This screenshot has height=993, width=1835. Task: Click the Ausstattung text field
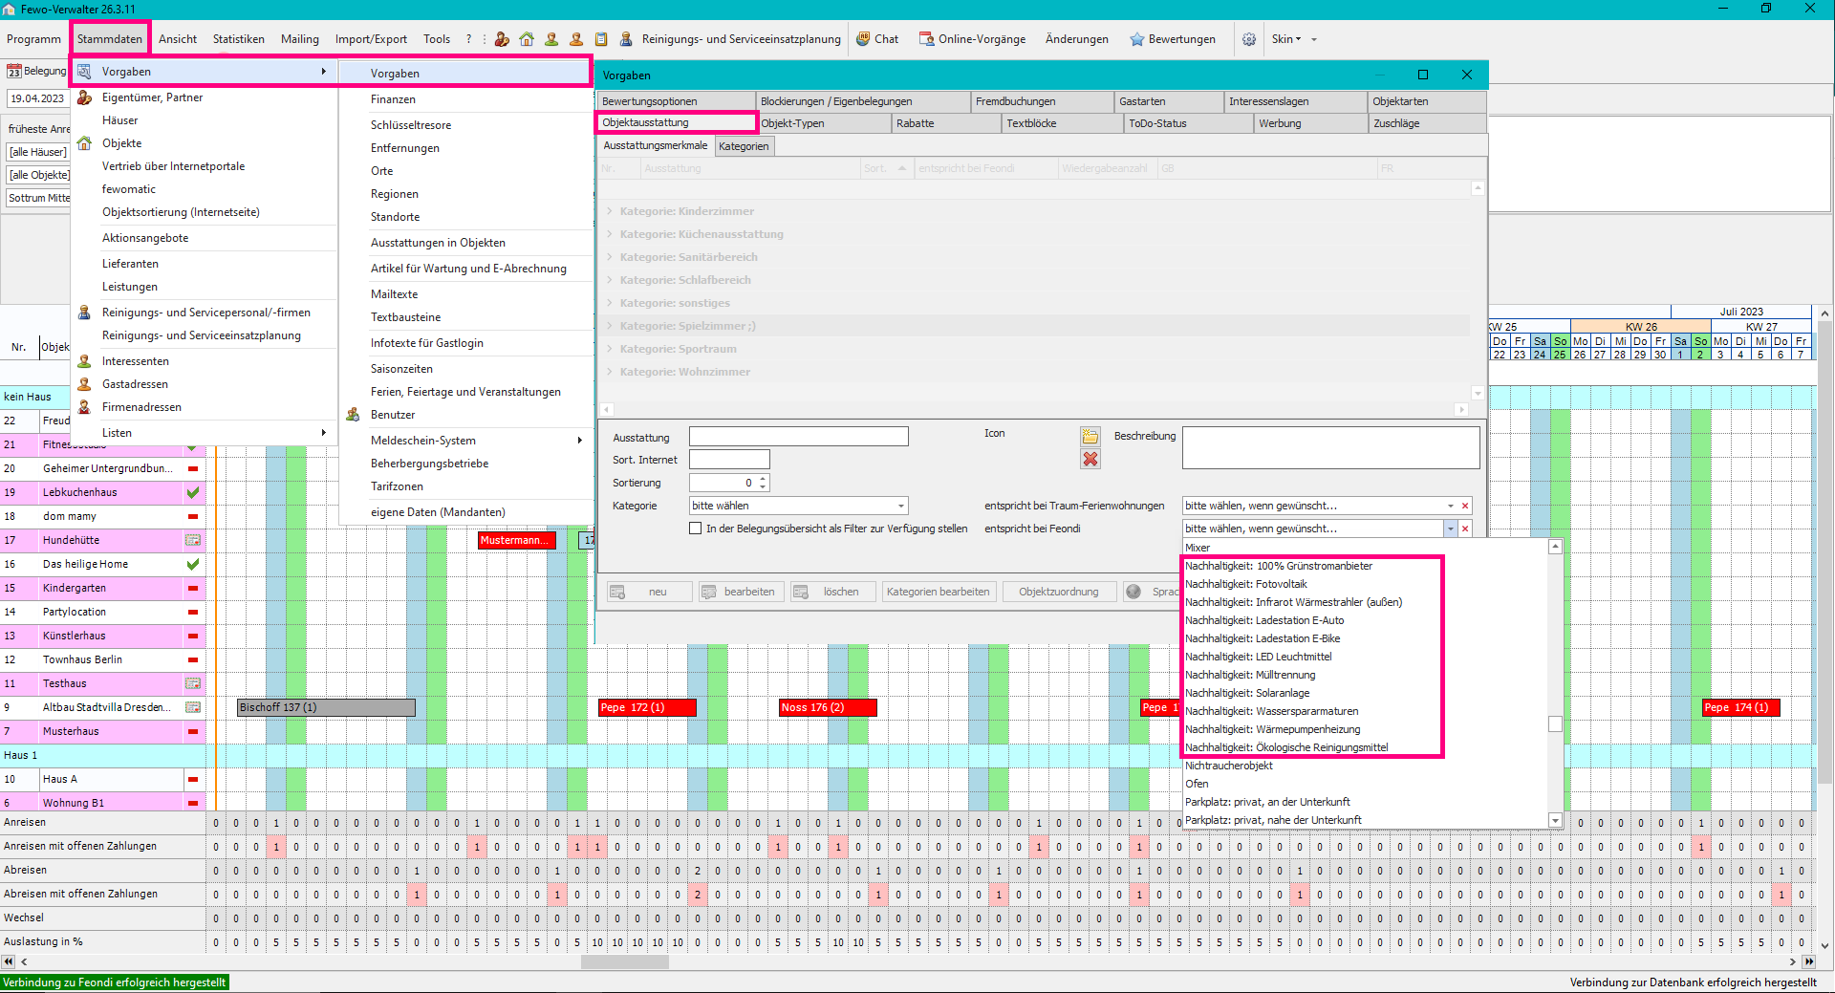pyautogui.click(x=799, y=437)
